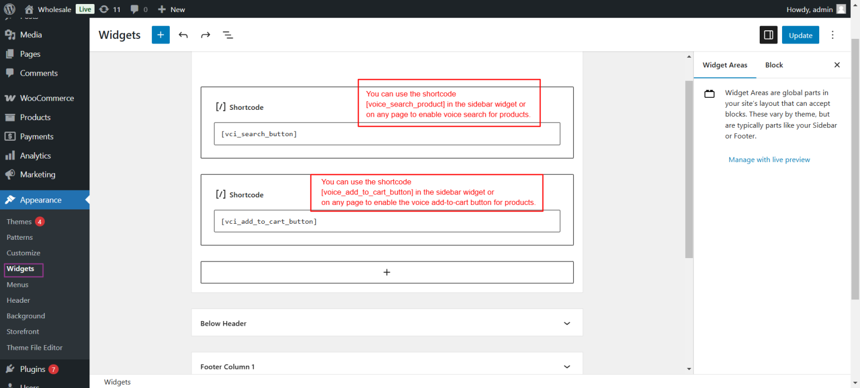This screenshot has width=860, height=388.
Task: Open the block inserter with the plus icon
Action: (x=161, y=35)
